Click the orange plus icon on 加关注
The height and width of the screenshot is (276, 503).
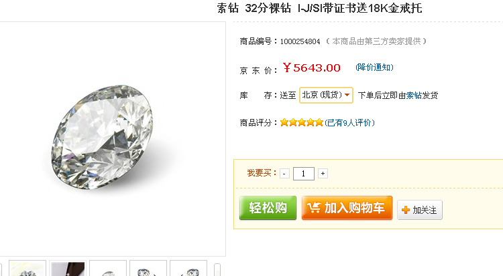click(x=406, y=210)
